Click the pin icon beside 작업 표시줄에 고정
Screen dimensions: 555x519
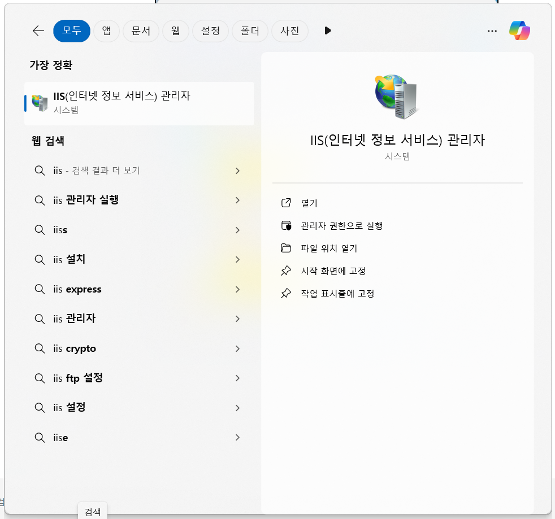286,293
